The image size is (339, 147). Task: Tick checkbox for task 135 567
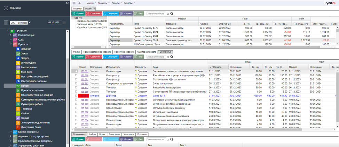(x=76, y=84)
